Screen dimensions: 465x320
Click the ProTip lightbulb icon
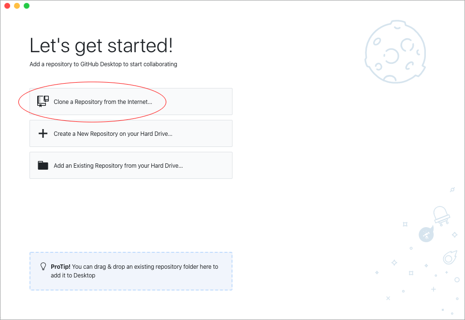point(44,266)
